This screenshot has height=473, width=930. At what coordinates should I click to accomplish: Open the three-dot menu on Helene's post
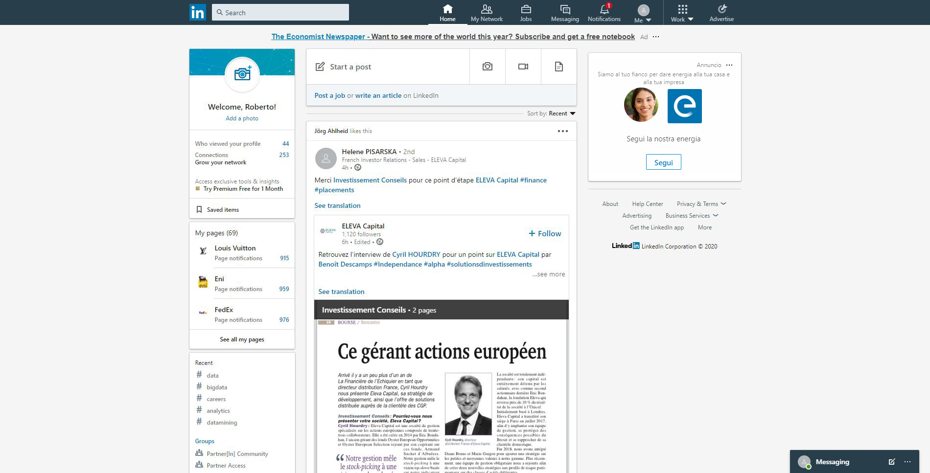click(563, 131)
